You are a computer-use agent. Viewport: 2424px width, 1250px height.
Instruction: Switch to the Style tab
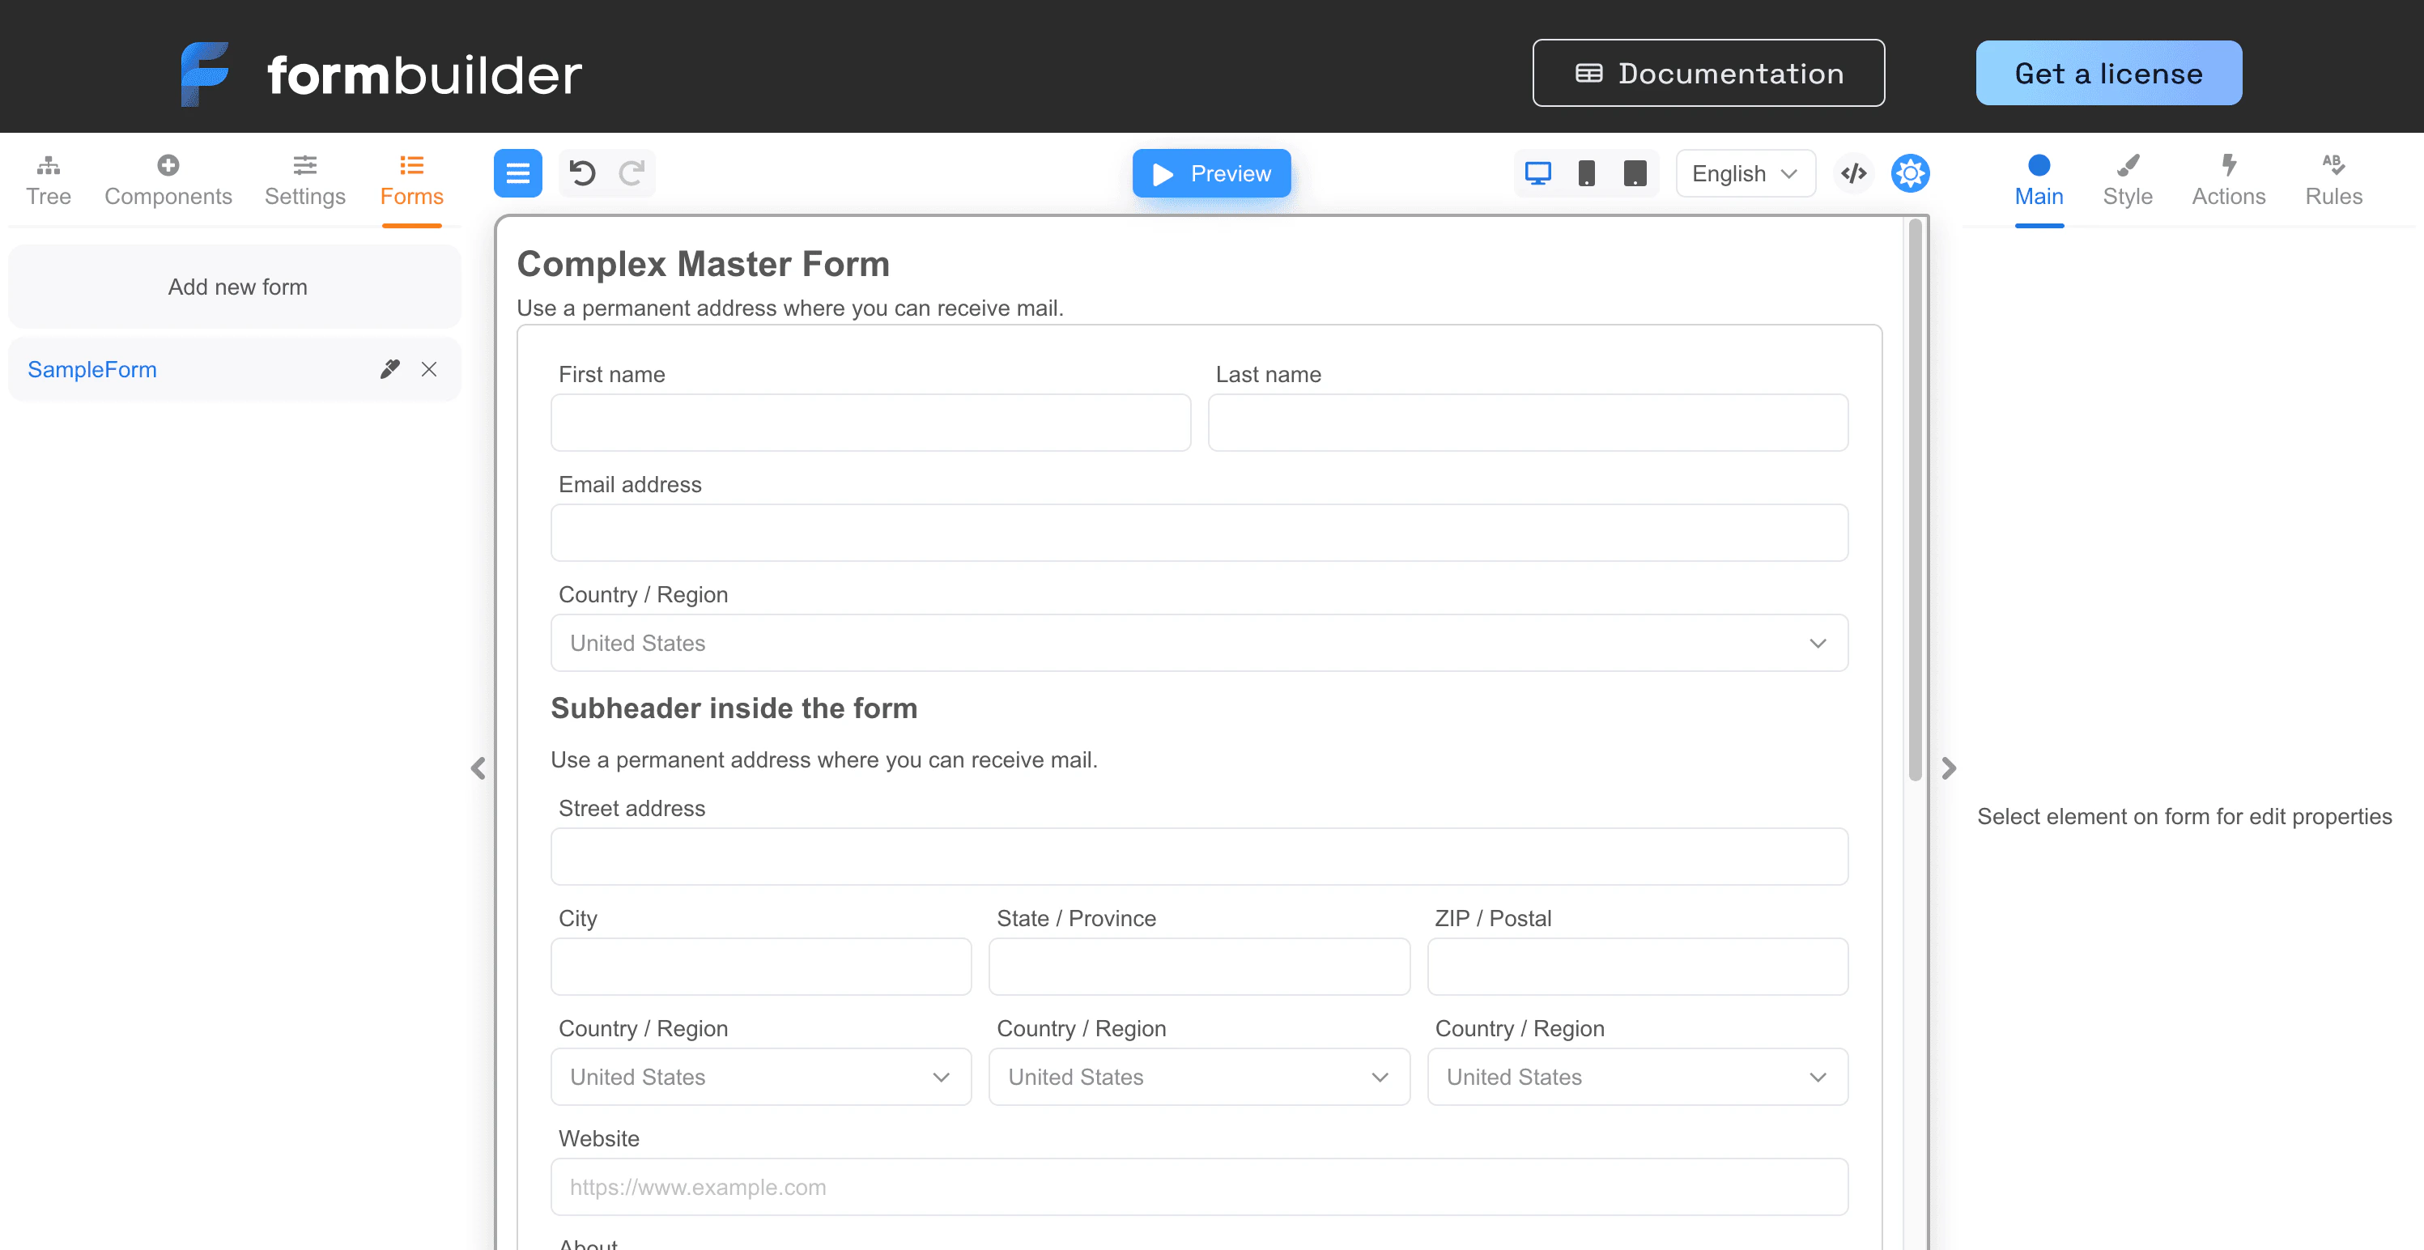2128,179
